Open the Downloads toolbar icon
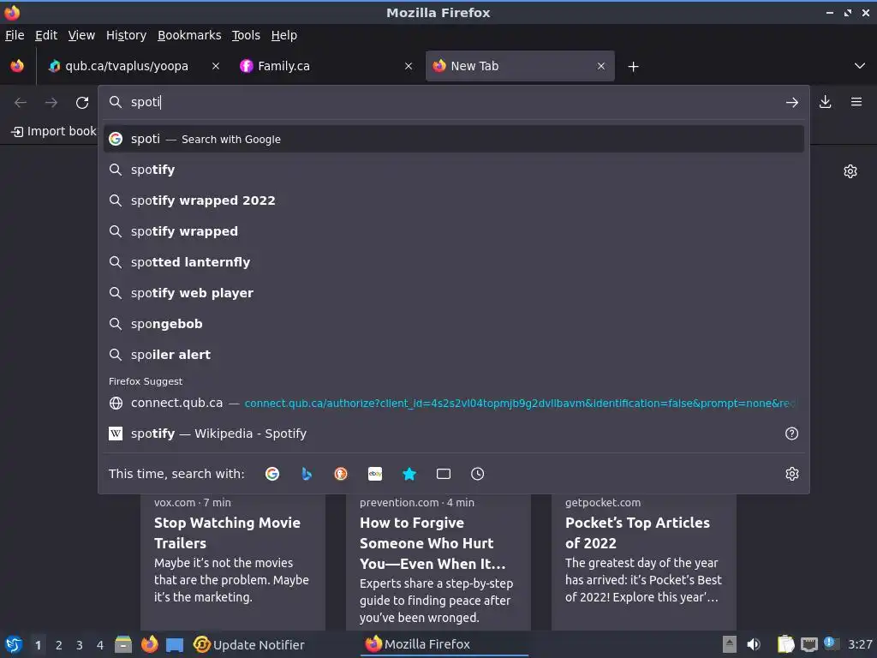 pos(825,102)
